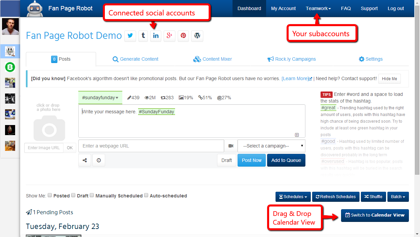Expand the #sundayfunday hashtag dropdown
Screen dimensions: 420x237
[100, 98]
